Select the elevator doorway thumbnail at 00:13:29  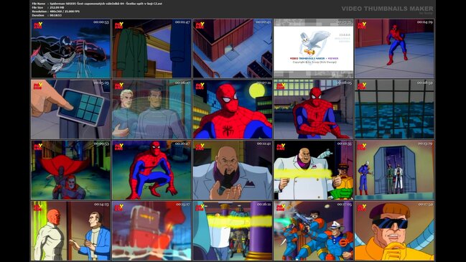394,170
